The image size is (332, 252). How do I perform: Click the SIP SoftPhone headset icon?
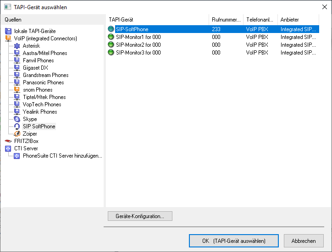pyautogui.click(x=17, y=126)
